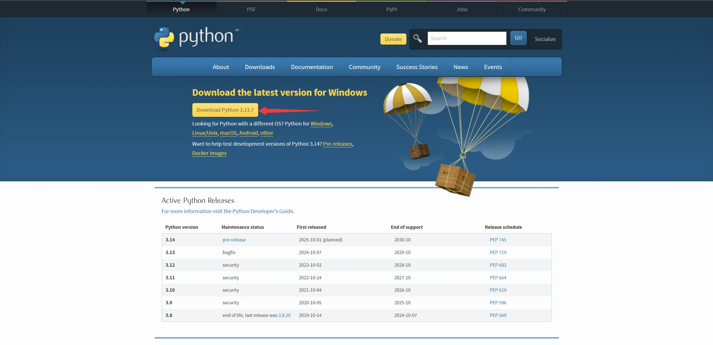Open Success Stories navigation menu
Screen dimensions: 713x345
pyautogui.click(x=417, y=67)
